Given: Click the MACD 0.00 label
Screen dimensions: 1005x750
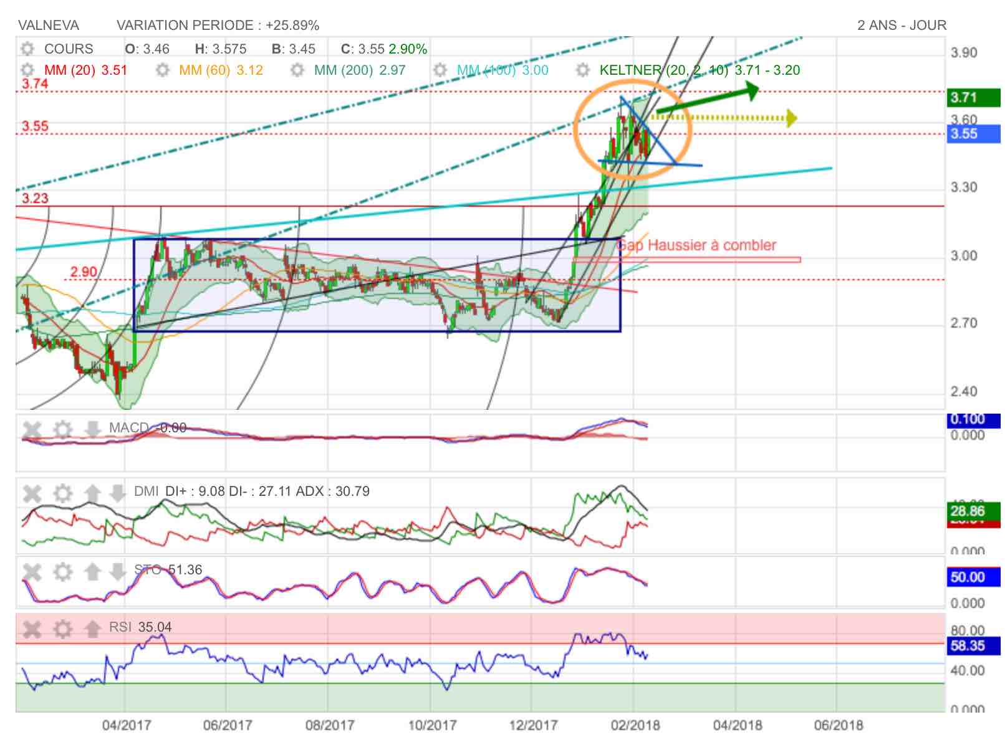Looking at the screenshot, I should click(x=148, y=427).
